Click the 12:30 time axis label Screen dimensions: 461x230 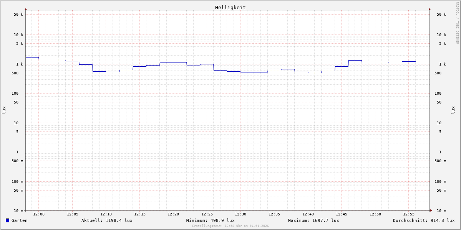(240, 214)
